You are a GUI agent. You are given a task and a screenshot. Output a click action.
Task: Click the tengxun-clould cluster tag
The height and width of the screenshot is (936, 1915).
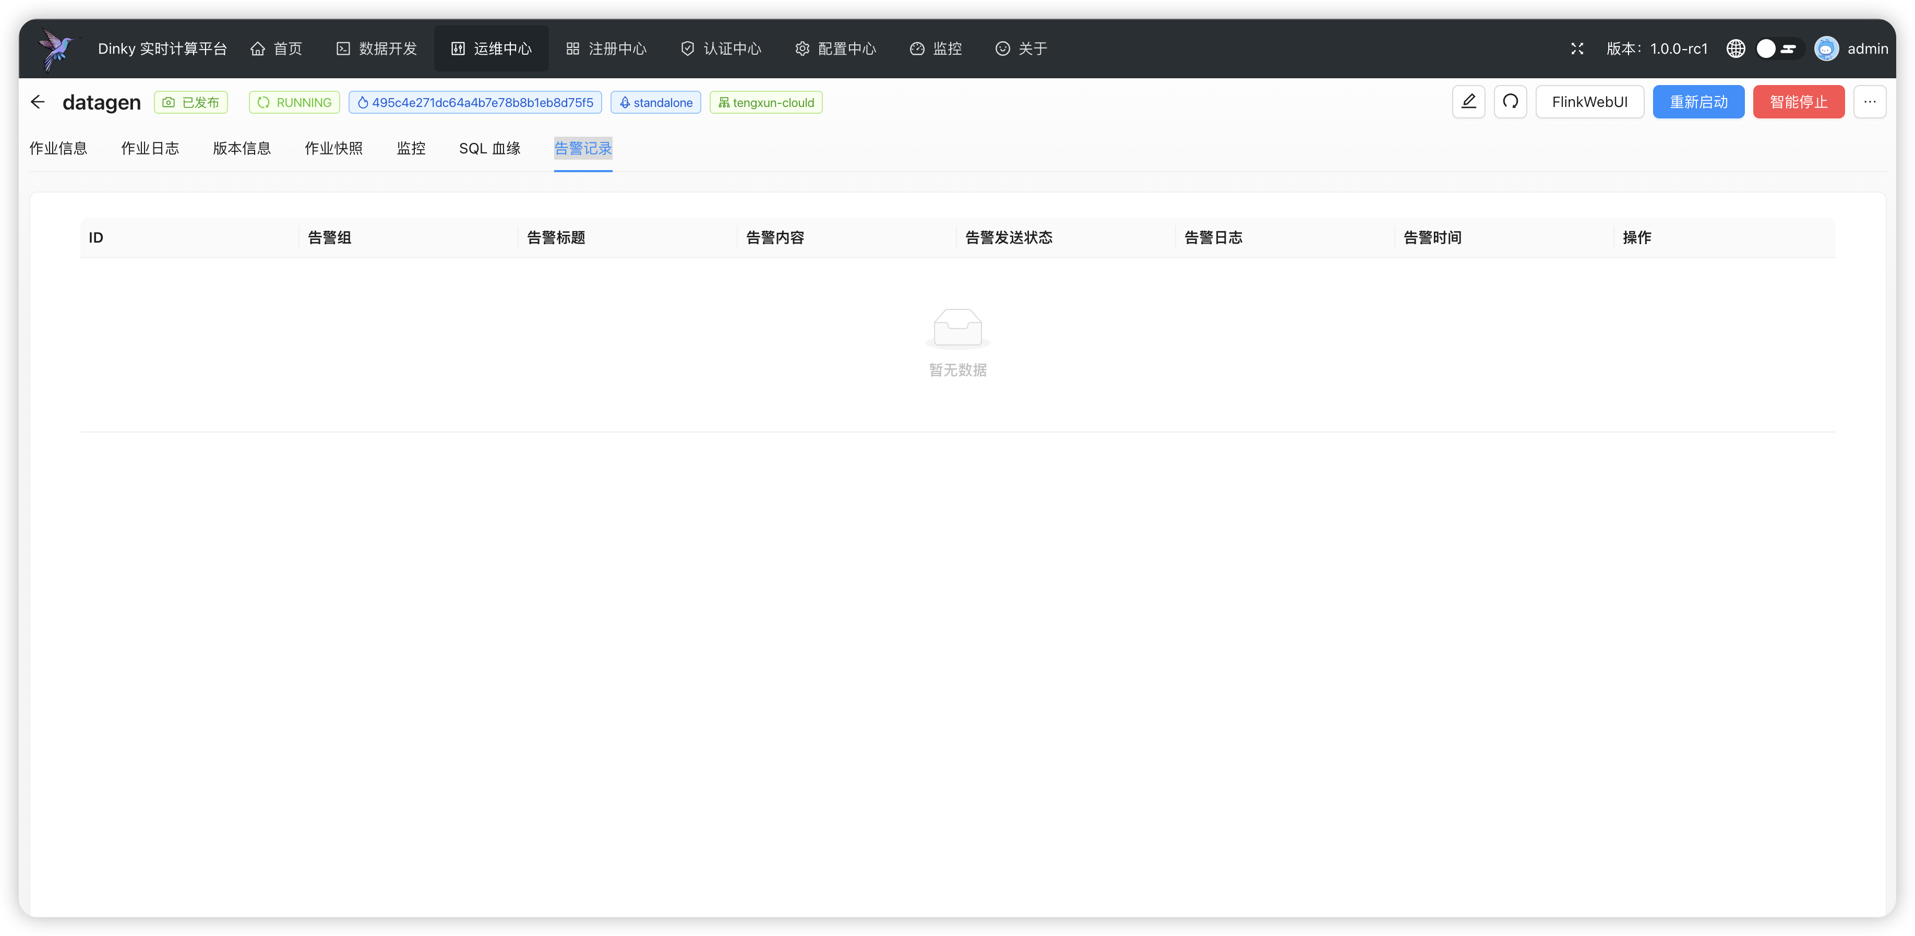pyautogui.click(x=765, y=103)
